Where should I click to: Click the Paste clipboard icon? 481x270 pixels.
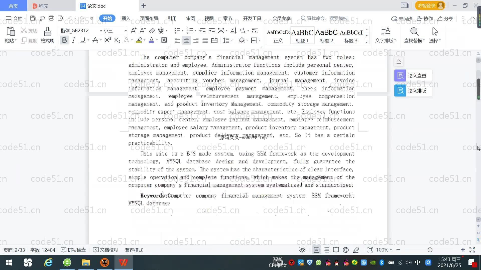tap(11, 32)
